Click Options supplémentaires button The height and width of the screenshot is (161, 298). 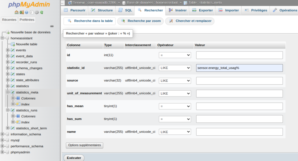[x=85, y=145]
